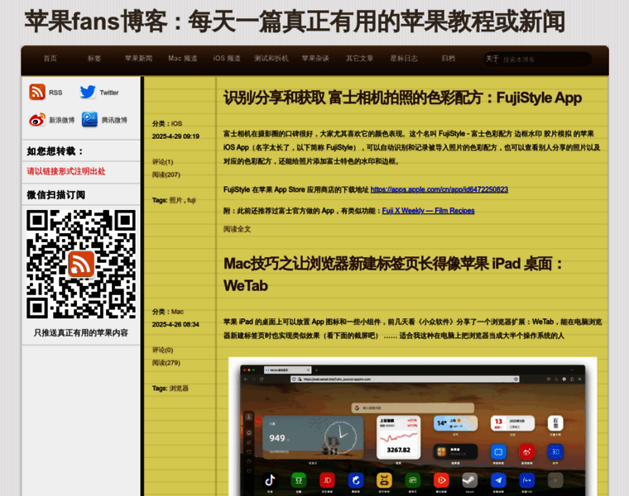Viewport: 629px width, 496px height.
Task: Click the 照片 tag
Action: click(x=175, y=200)
